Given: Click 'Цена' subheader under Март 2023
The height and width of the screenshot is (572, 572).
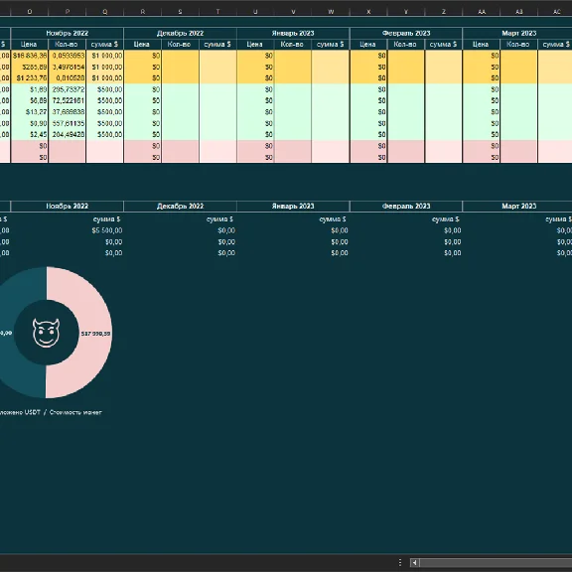Looking at the screenshot, I should click(481, 45).
